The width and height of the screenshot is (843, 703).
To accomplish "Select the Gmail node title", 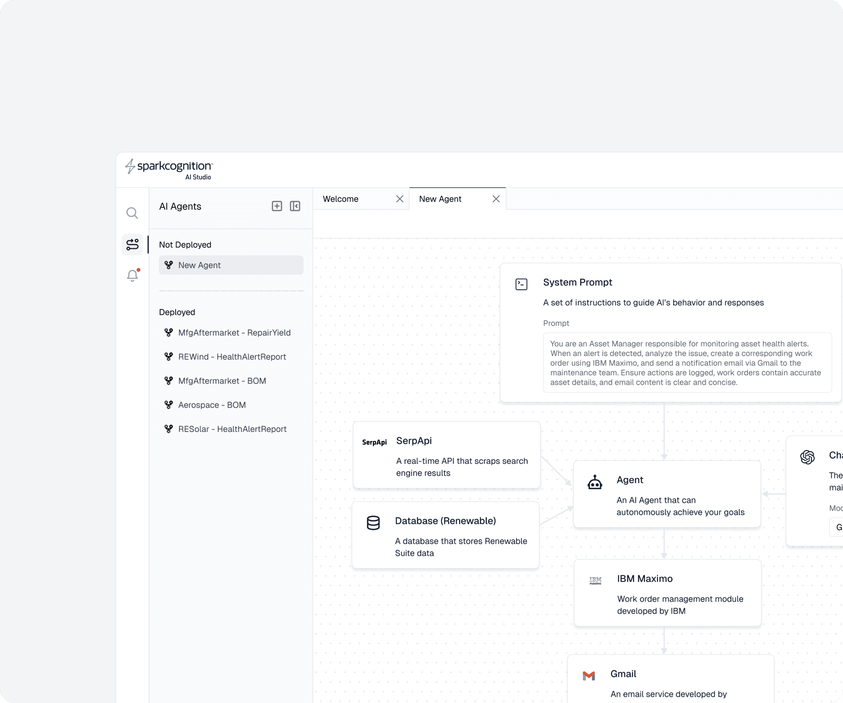I will tap(624, 674).
